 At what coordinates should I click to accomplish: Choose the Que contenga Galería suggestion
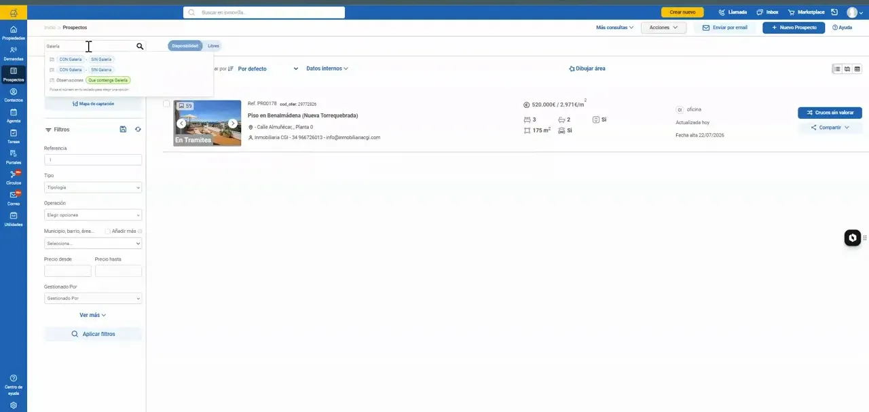(108, 80)
